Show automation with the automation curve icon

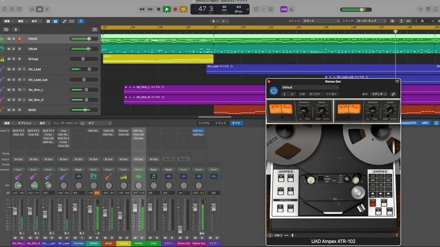(x=64, y=21)
